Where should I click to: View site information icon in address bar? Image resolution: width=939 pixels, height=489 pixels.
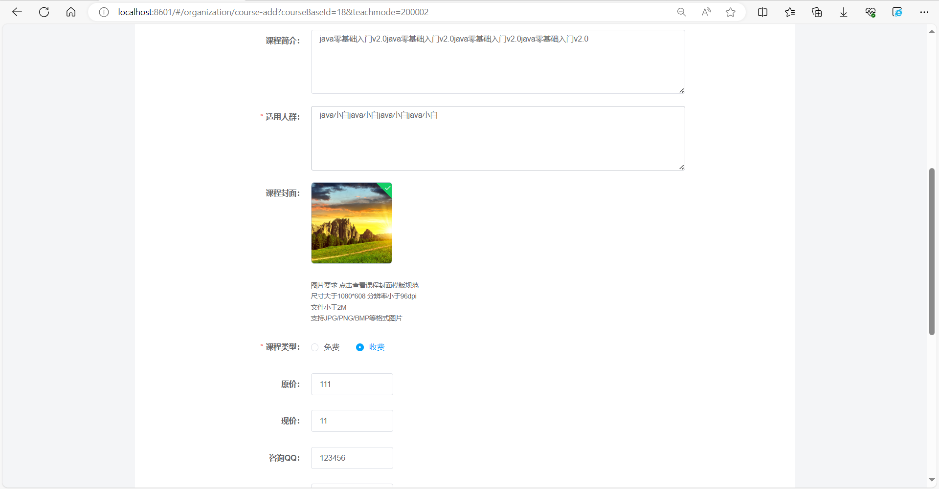pos(104,12)
